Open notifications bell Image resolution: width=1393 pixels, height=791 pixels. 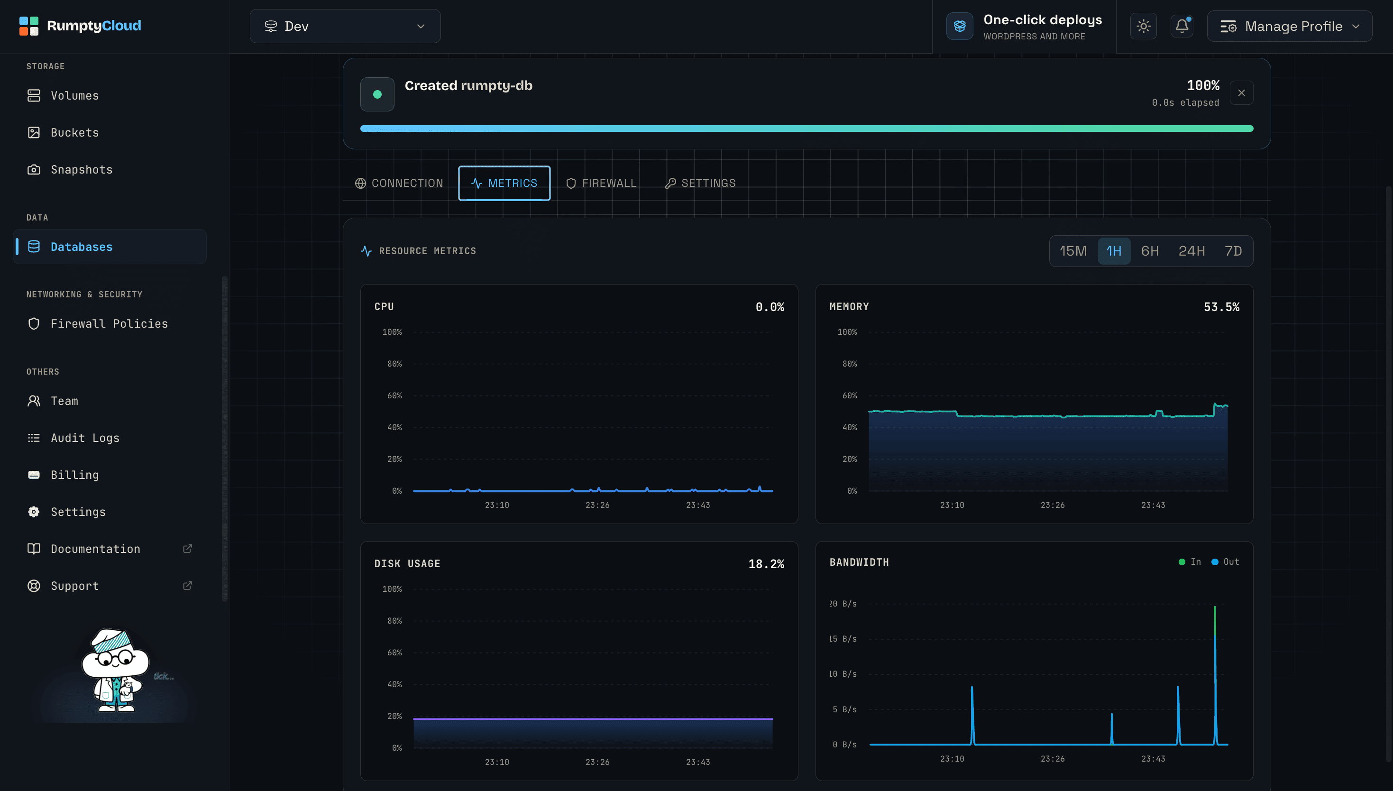click(x=1182, y=26)
